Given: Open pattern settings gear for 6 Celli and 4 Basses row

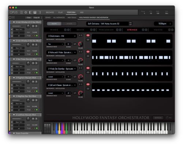Looking at the screenshot, I should [88, 89].
